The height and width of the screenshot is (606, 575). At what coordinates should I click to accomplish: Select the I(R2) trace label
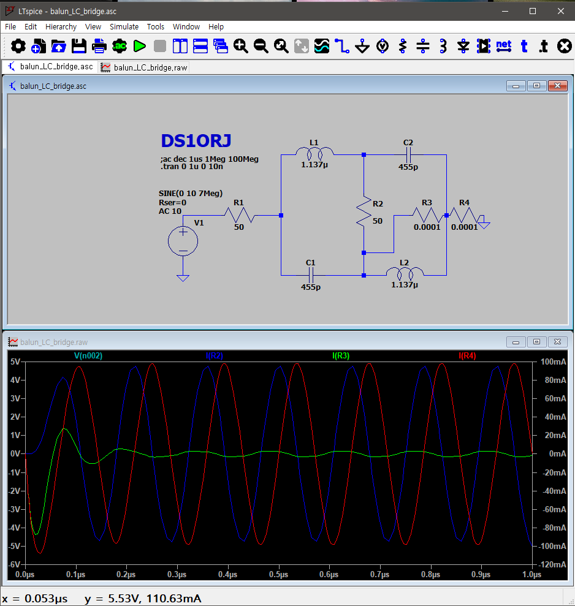(x=214, y=355)
